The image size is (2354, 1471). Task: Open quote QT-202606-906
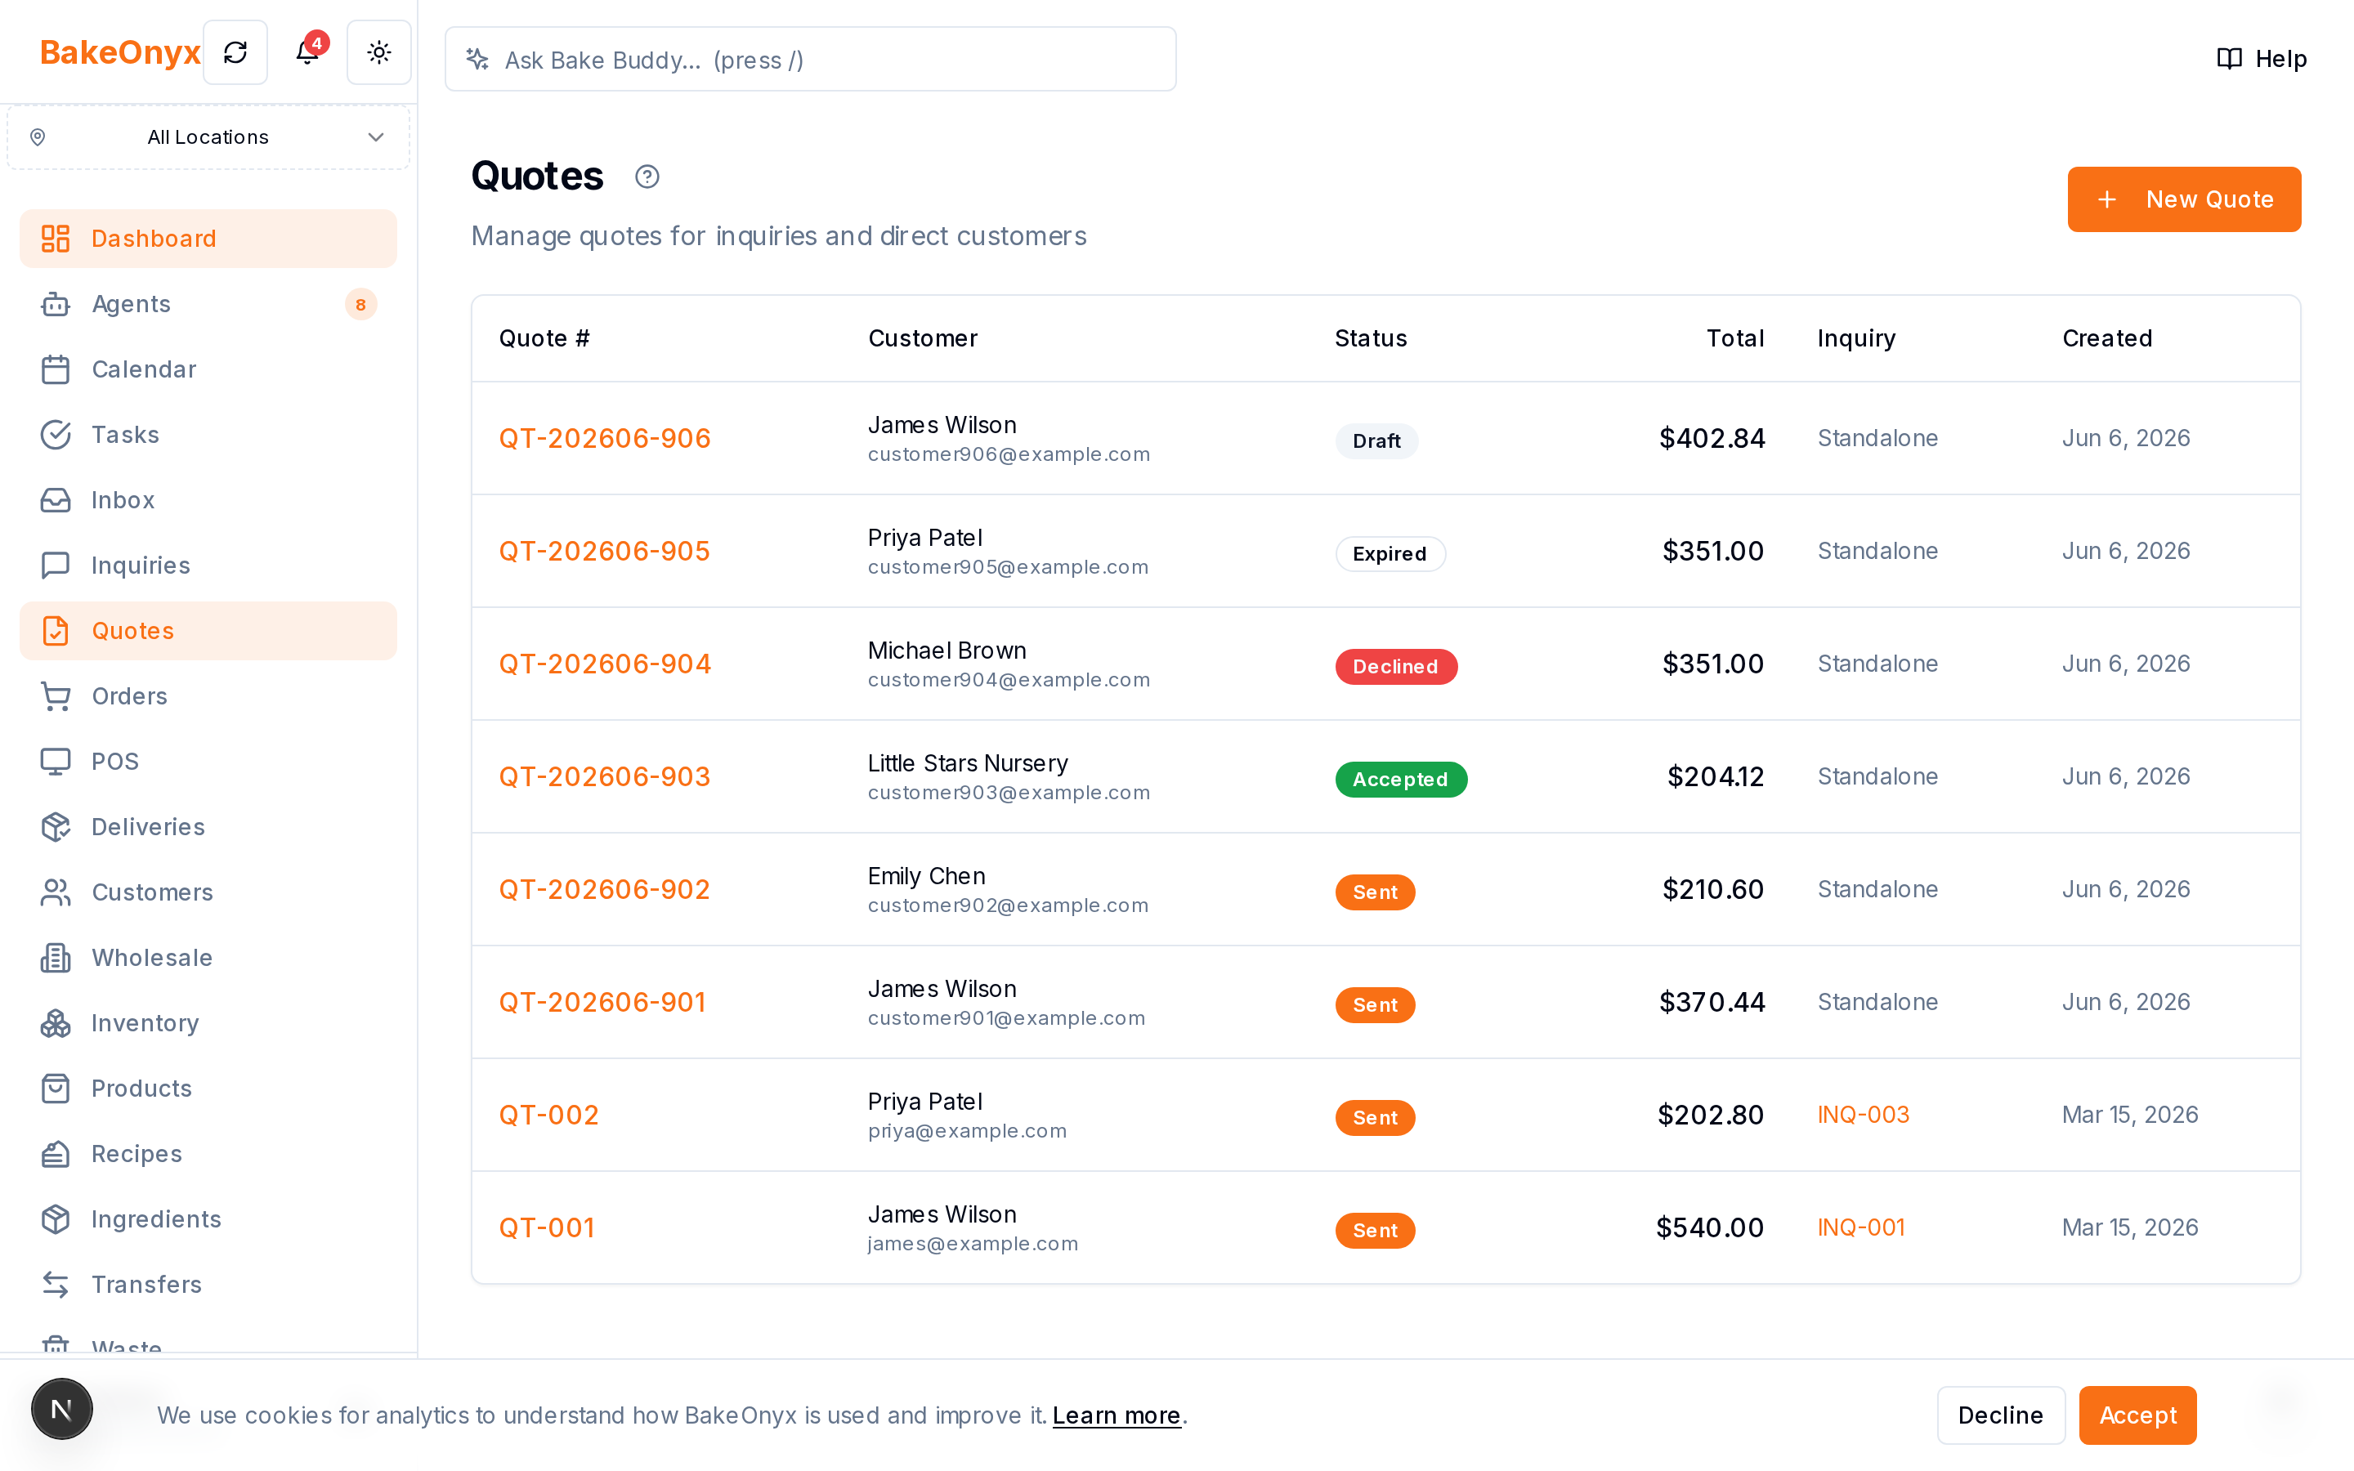(604, 438)
